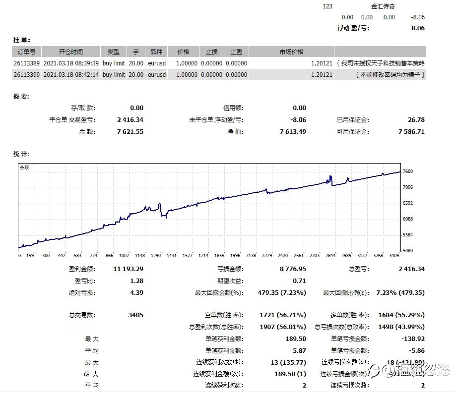Click the 7600 axis label on chart
This screenshot has width=455, height=394.
click(x=408, y=171)
